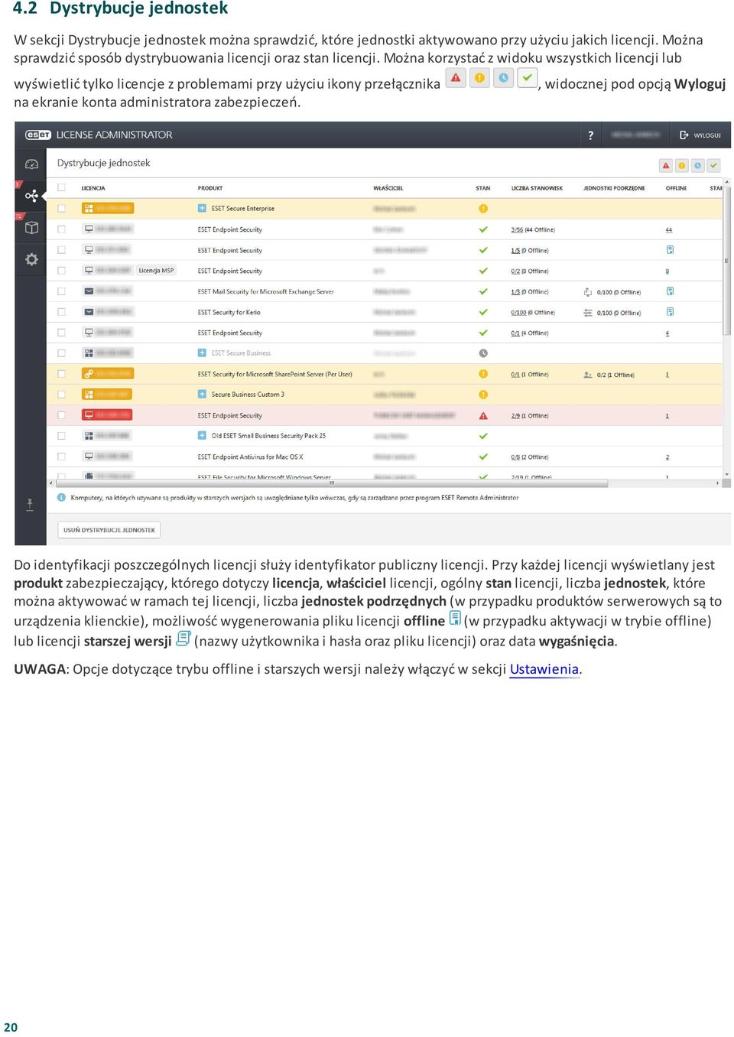734x1037 pixels.
Task: Click orange license badge in Enterprise row
Action: click(108, 208)
